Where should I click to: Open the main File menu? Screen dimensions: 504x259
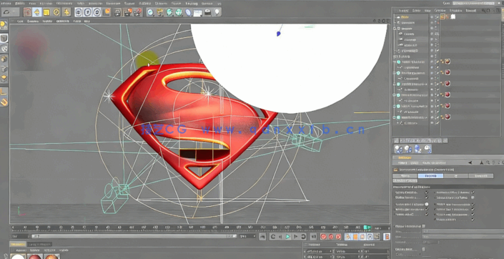(x=6, y=3)
